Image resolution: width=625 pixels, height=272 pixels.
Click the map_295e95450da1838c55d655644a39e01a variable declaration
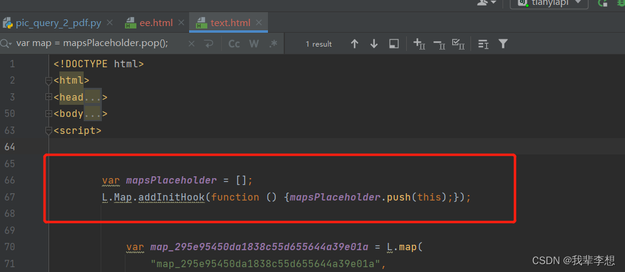(259, 247)
